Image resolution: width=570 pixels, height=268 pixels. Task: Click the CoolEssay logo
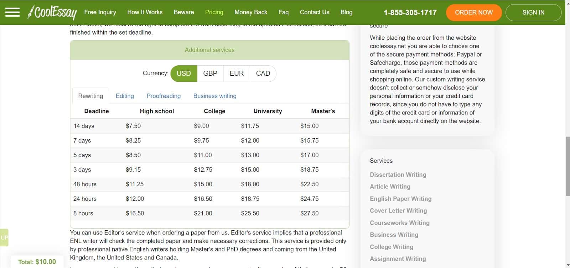tap(52, 12)
